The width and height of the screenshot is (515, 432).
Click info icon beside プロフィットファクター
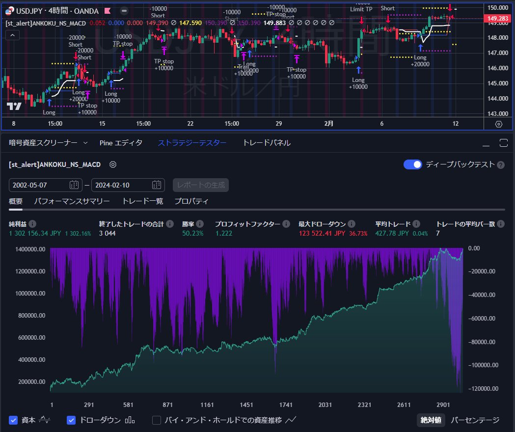(286, 224)
